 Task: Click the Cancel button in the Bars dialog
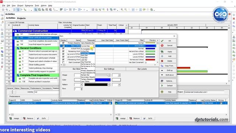click(x=168, y=45)
